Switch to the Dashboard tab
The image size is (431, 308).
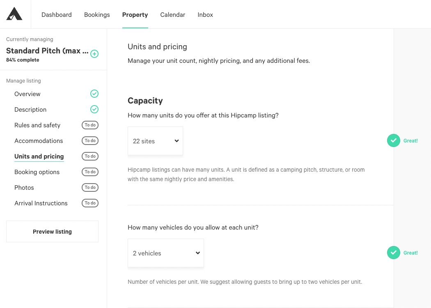(57, 14)
